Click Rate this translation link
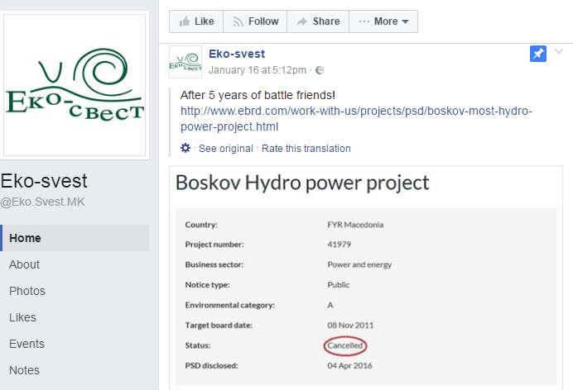This screenshot has height=390, width=573. click(306, 149)
